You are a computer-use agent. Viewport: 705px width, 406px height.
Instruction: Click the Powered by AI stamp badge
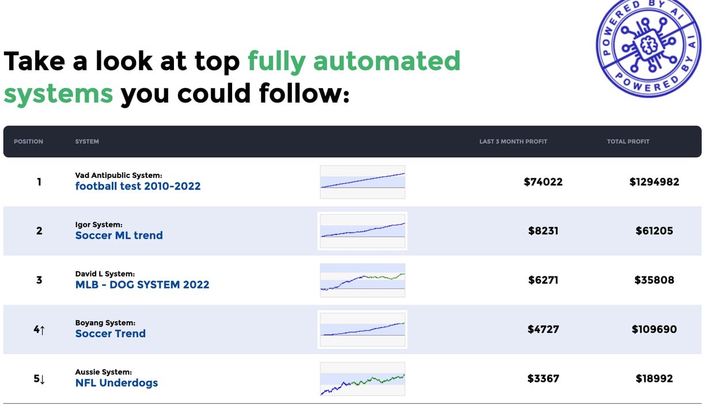click(648, 47)
